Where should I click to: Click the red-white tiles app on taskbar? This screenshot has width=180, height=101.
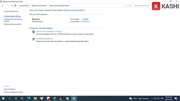pos(42,98)
